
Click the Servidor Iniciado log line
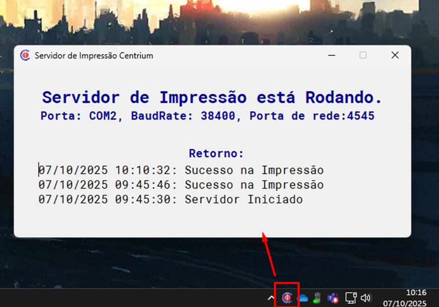[x=171, y=200]
